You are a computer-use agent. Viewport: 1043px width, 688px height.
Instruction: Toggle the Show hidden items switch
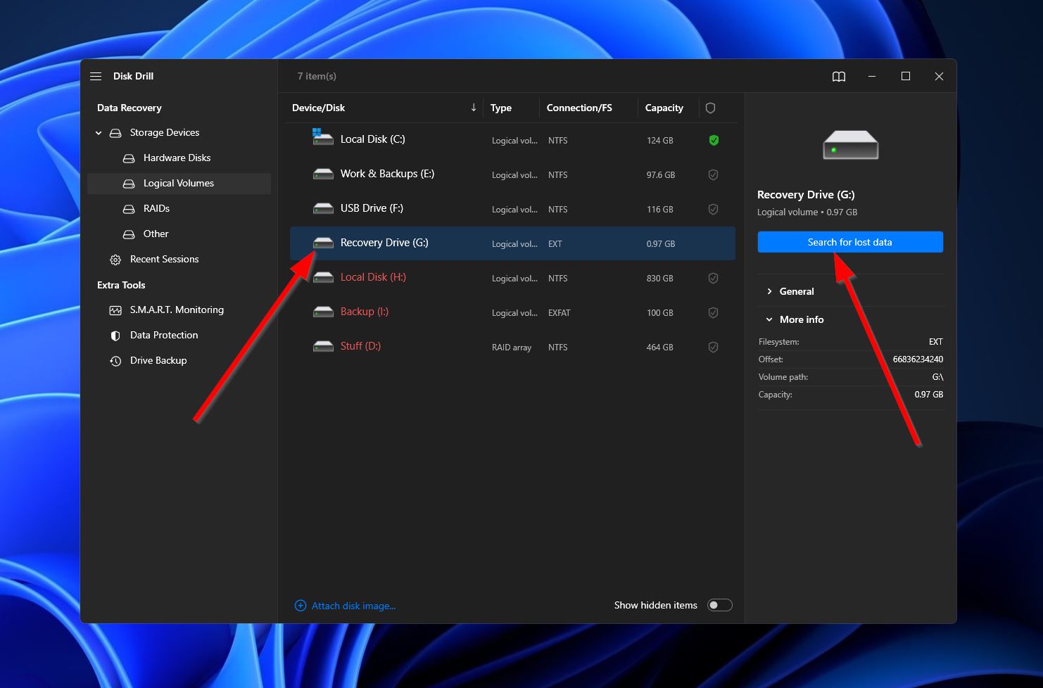pos(720,605)
